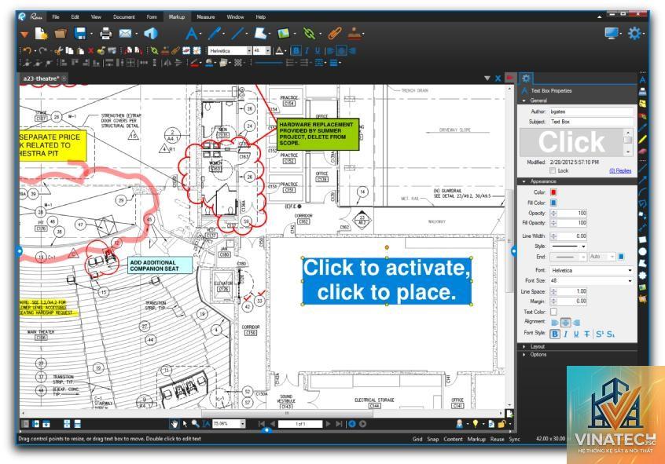The height and width of the screenshot is (464, 665).
Task: Toggle Snap in the status bar
Action: coord(432,439)
